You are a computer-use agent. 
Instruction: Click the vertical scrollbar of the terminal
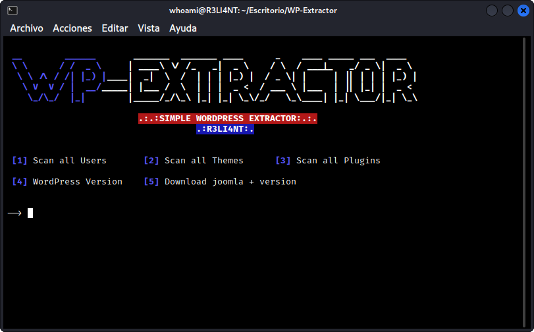click(524, 182)
